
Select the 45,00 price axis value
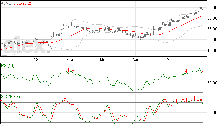(212, 51)
